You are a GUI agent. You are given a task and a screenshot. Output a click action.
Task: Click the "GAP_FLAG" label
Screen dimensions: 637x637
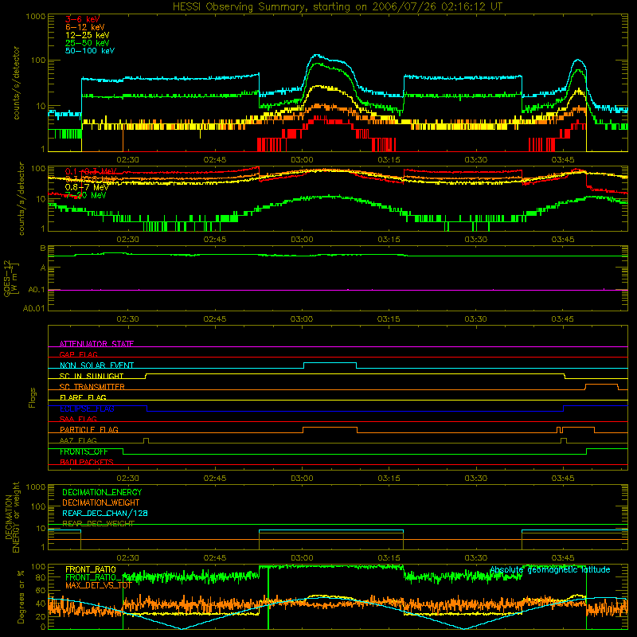(78, 354)
